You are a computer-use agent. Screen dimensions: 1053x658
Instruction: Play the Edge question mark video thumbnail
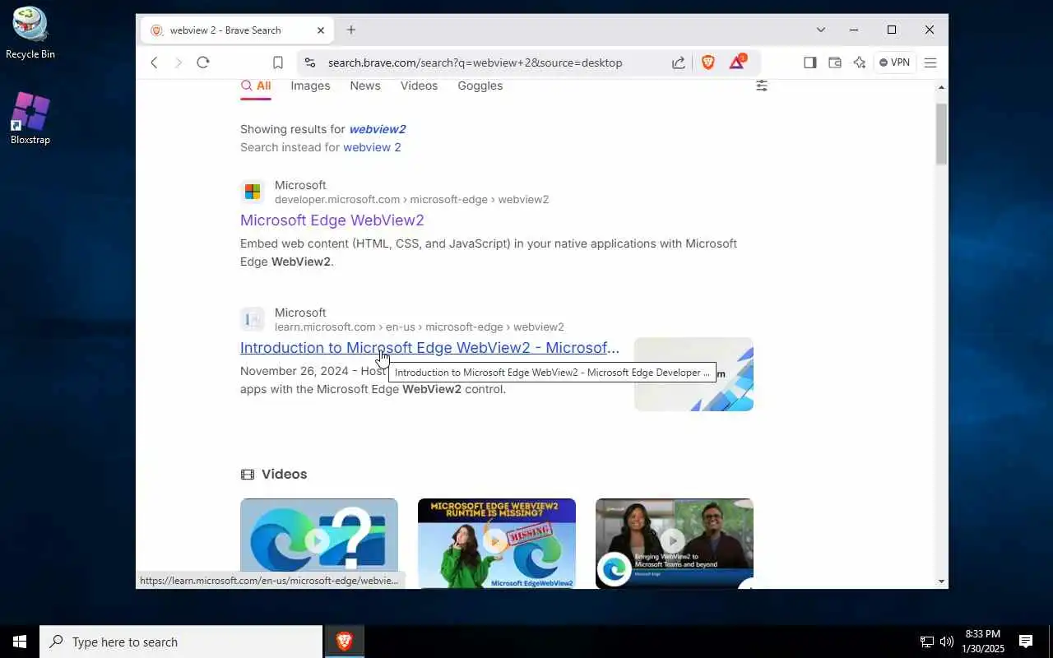pyautogui.click(x=319, y=542)
